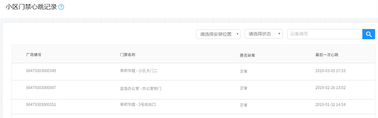The image size is (378, 118).
Task: Click 正常 status of 小区大门二 row
Action: 244,71
